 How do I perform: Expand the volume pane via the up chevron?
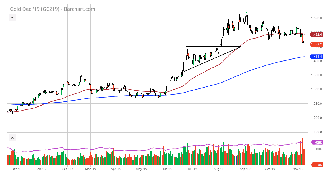[12, 137]
